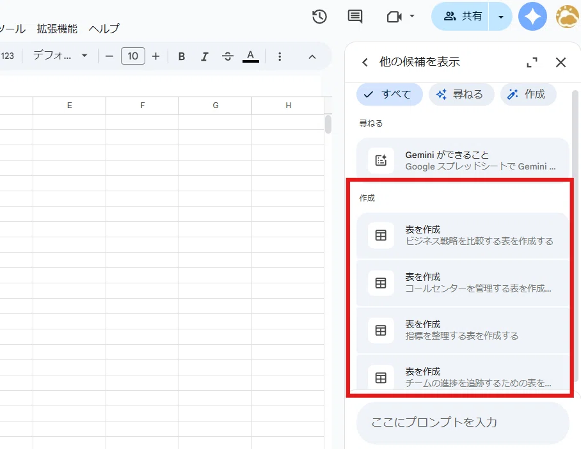581x449 pixels.
Task: Open version history clock icon
Action: [x=319, y=17]
